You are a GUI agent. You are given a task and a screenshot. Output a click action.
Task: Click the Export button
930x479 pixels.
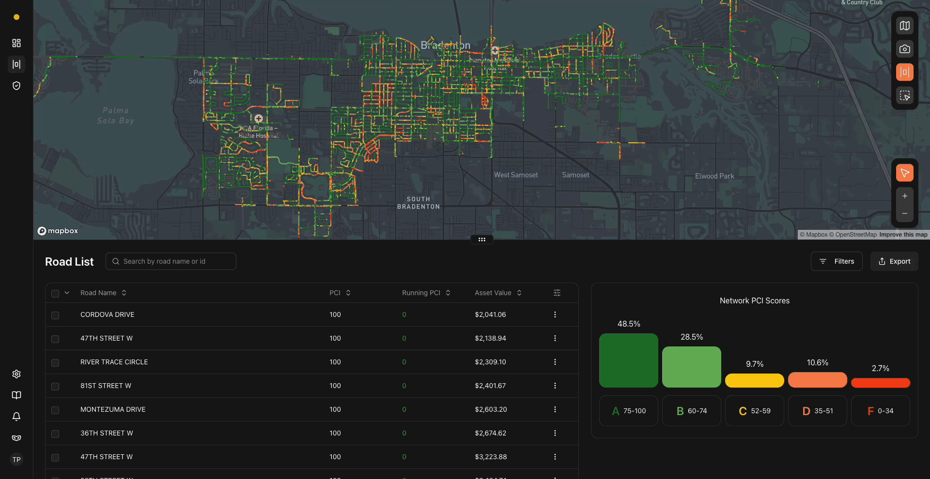[894, 261]
